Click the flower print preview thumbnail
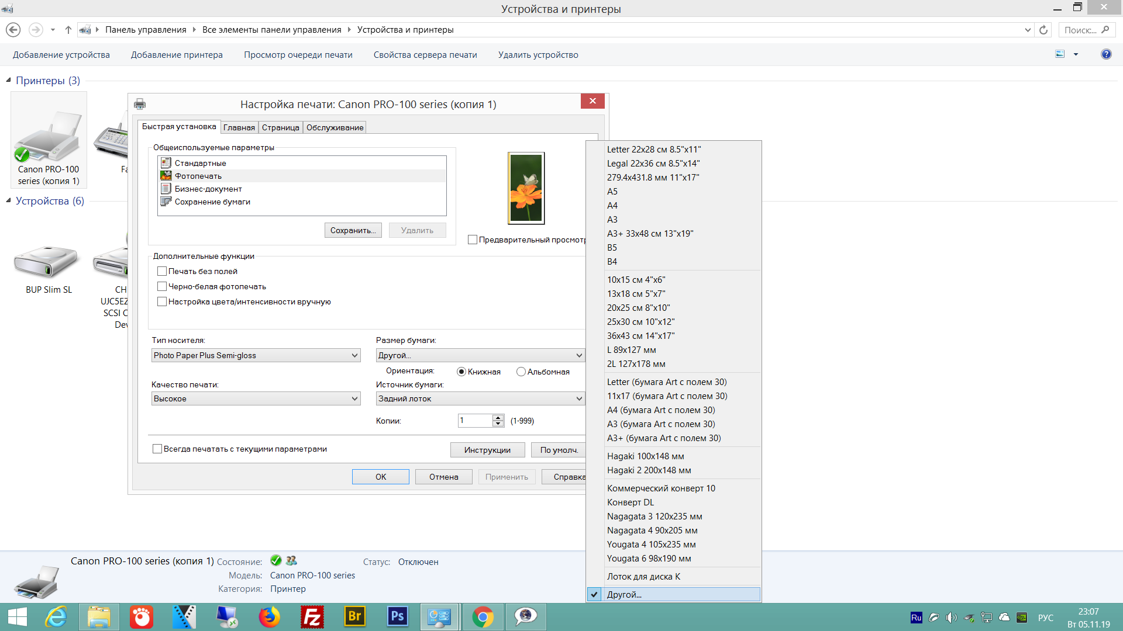The width and height of the screenshot is (1123, 631). (x=526, y=188)
